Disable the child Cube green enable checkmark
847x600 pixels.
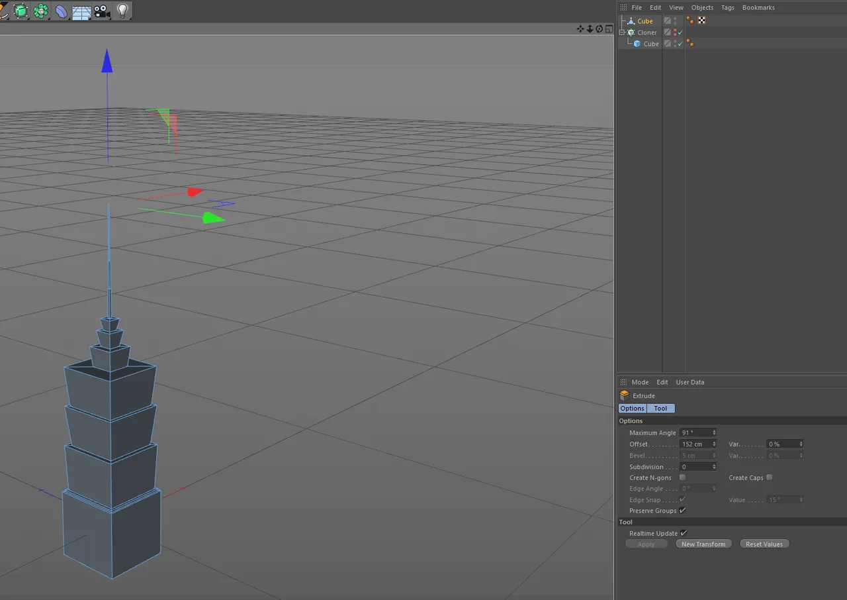click(680, 43)
